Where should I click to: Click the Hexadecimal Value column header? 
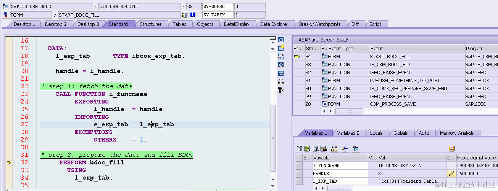point(477,158)
